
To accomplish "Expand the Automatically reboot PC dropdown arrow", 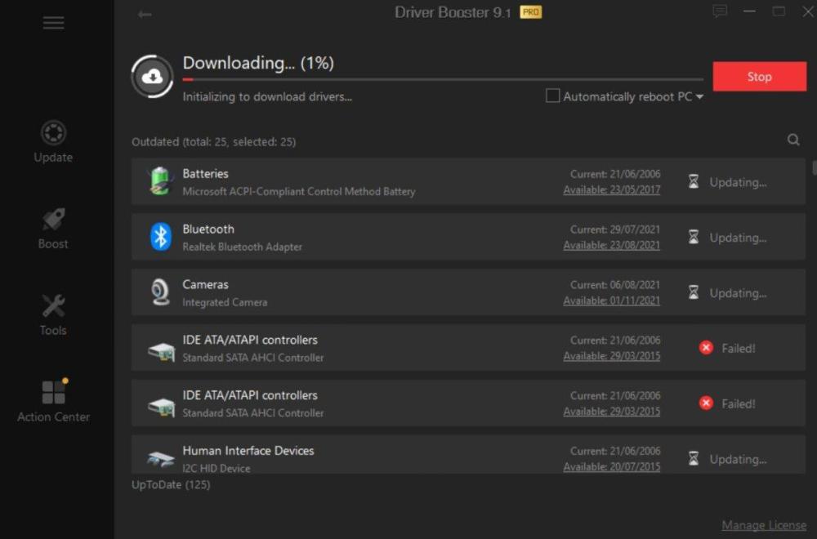I will click(x=699, y=97).
